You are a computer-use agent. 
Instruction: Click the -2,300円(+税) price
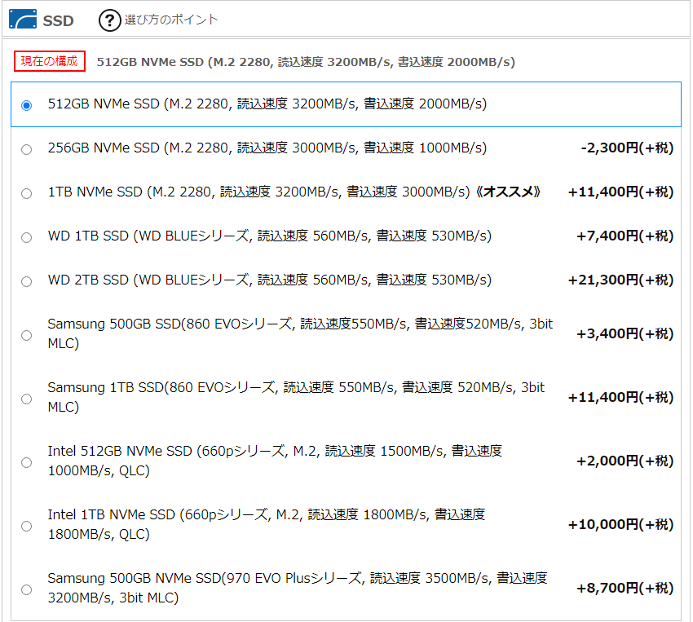(x=627, y=148)
